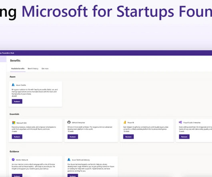Image resolution: width=212 pixels, height=177 pixels.
Task: Click the GitHub Enterprise card title
Action: pyautogui.click(x=78, y=123)
